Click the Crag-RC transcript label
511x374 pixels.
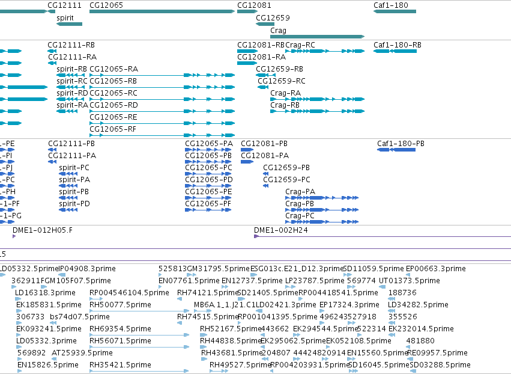[300, 45]
